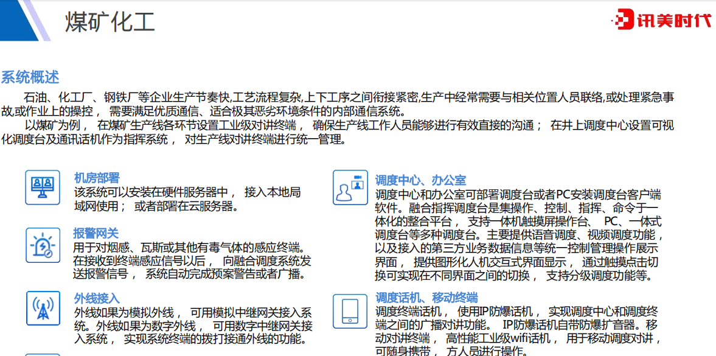Click the description paragraph under 调度中心、办公室
The image size is (716, 356).
coord(518,235)
